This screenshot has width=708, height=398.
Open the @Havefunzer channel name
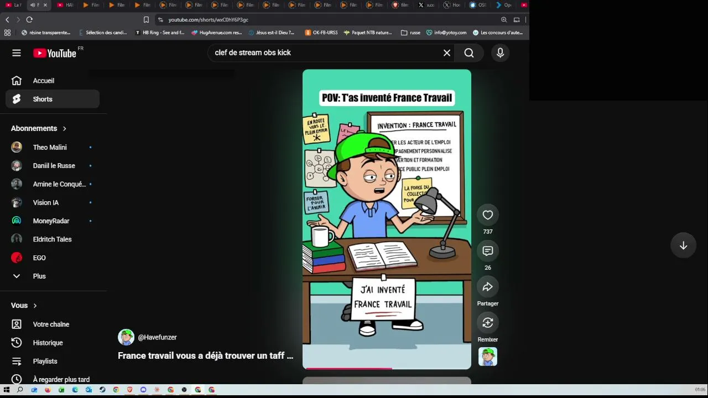[157, 337]
